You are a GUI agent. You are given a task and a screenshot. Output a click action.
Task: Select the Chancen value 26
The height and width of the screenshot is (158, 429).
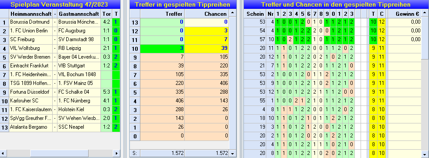(x=207, y=109)
